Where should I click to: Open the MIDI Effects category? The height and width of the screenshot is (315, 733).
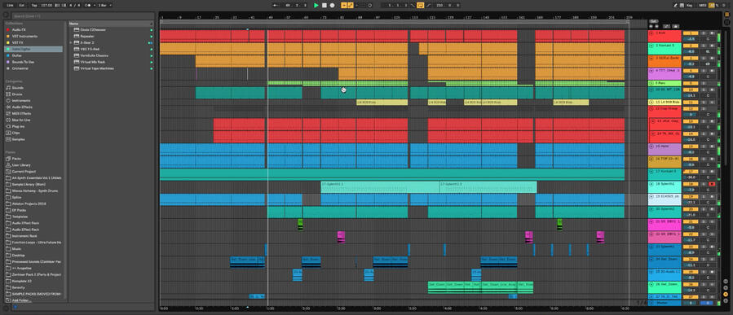(x=21, y=113)
